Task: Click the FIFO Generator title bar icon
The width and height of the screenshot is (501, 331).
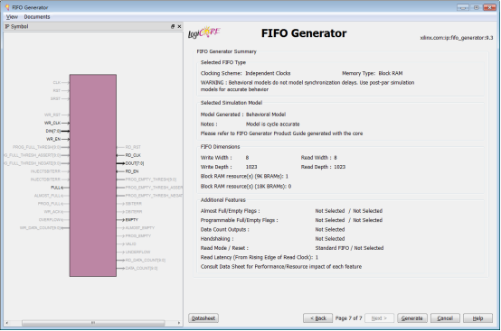Action: point(7,7)
